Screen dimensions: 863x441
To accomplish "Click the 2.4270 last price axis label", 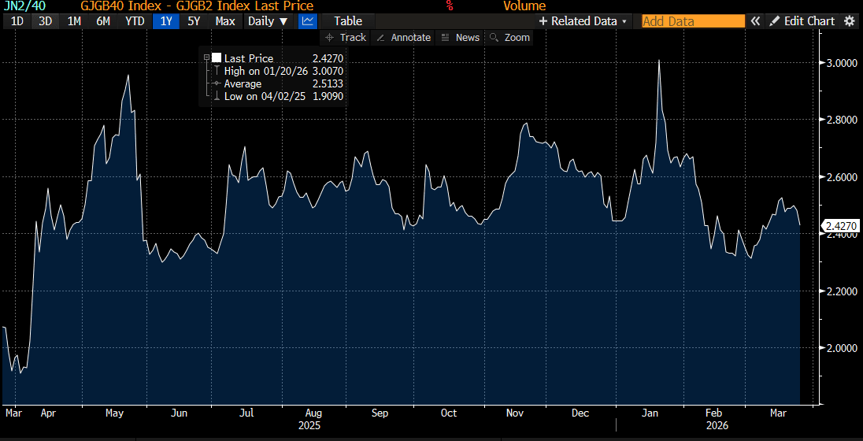I will pyautogui.click(x=840, y=226).
